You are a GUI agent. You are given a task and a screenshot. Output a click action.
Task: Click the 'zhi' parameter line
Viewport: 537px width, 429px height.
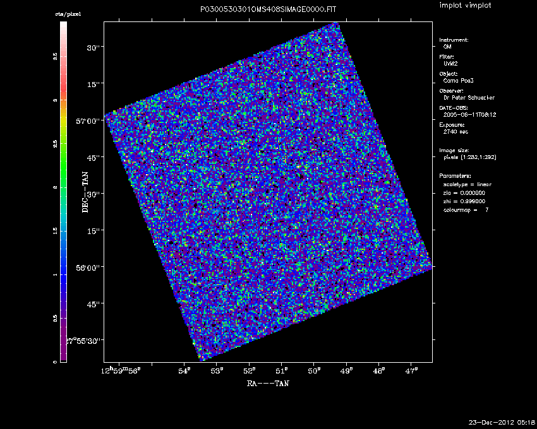pos(464,201)
